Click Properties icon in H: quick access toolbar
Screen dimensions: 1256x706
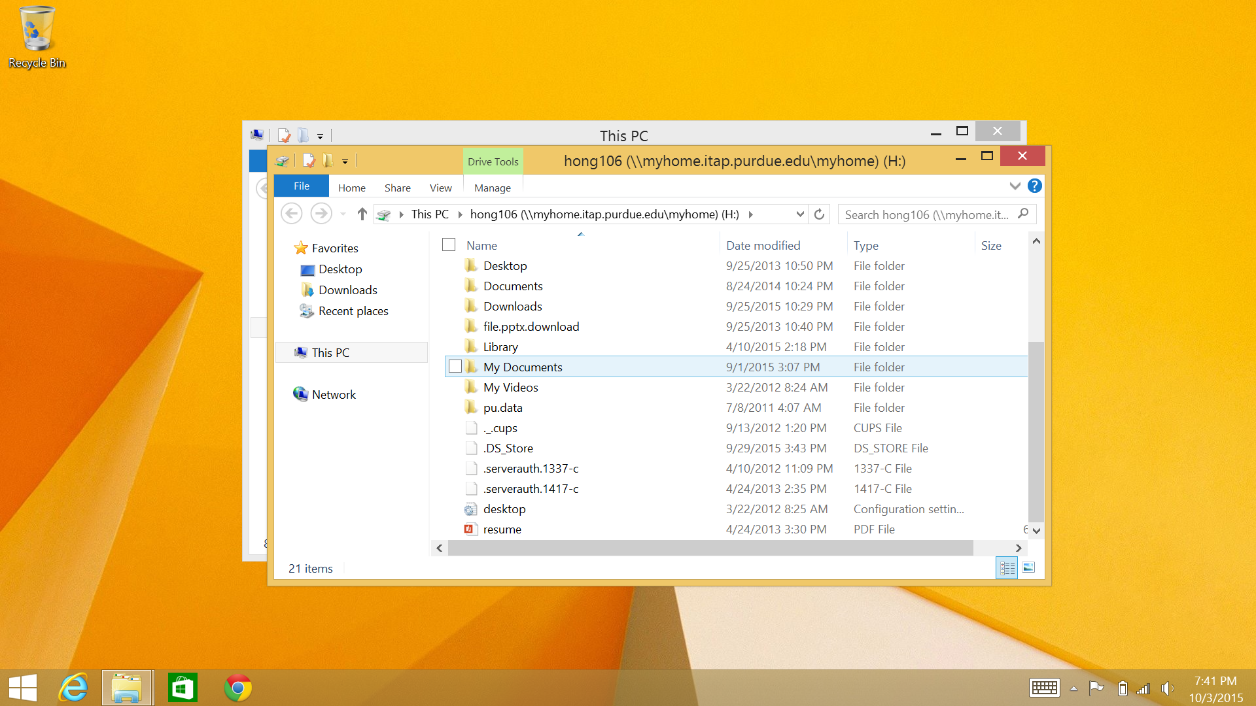309,161
